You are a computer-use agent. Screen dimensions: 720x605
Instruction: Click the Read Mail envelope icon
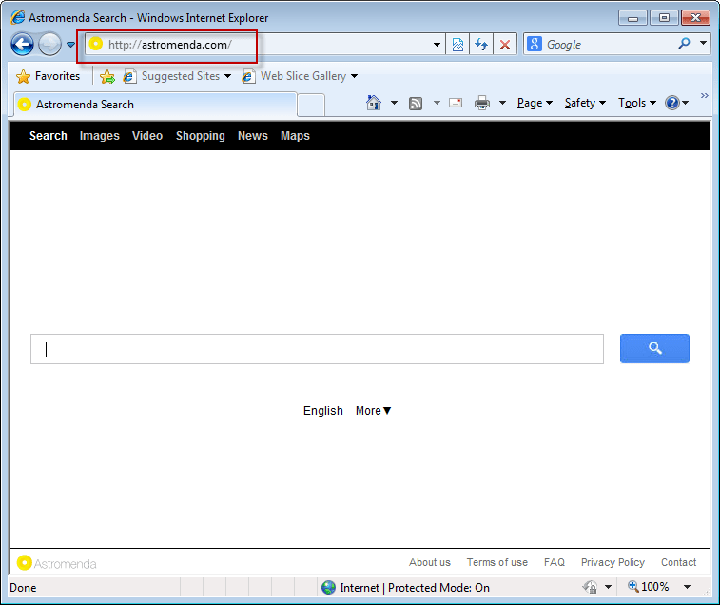click(456, 103)
